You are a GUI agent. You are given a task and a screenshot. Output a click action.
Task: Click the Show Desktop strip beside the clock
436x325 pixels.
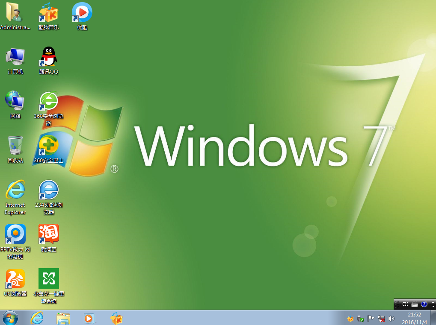coord(433,318)
